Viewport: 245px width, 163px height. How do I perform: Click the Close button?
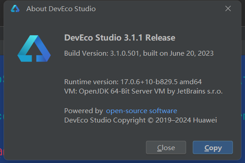point(166,147)
